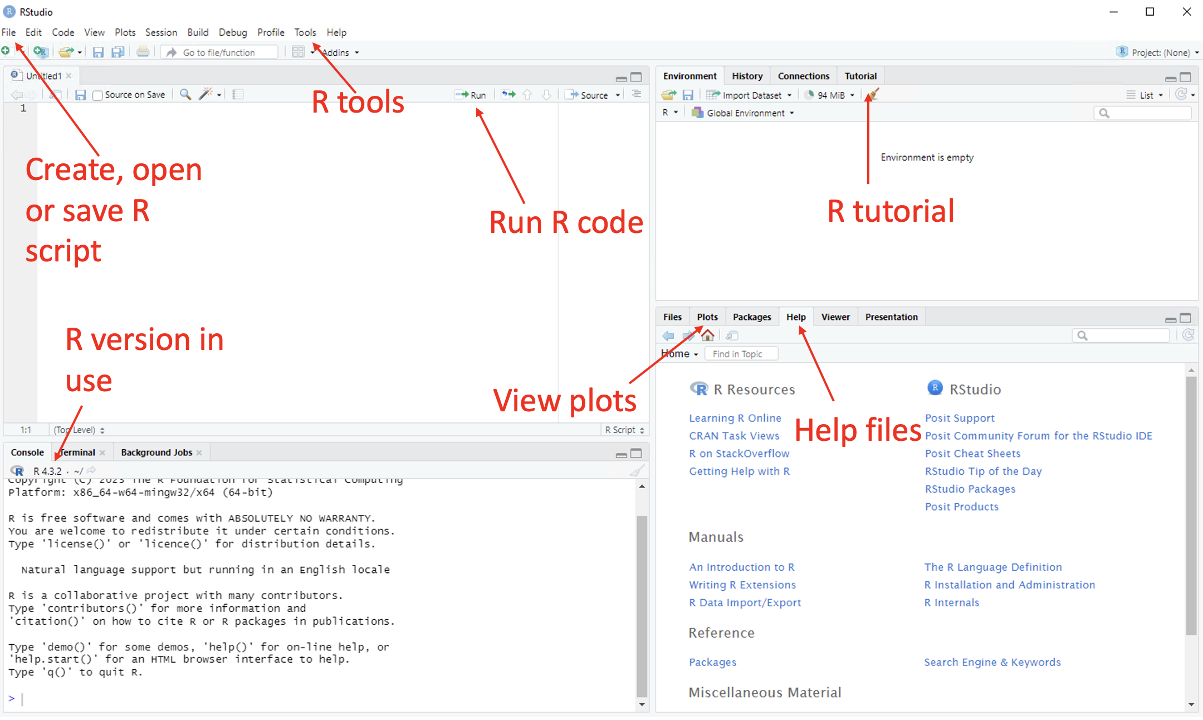The image size is (1203, 720).
Task: Open the Global Environment dropdown
Action: (743, 113)
